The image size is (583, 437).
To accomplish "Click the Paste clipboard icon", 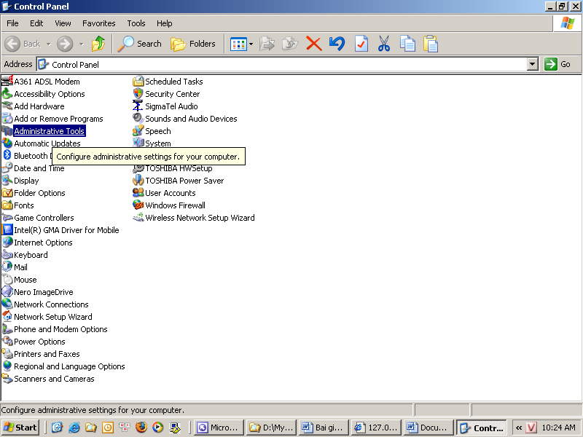I will 431,44.
